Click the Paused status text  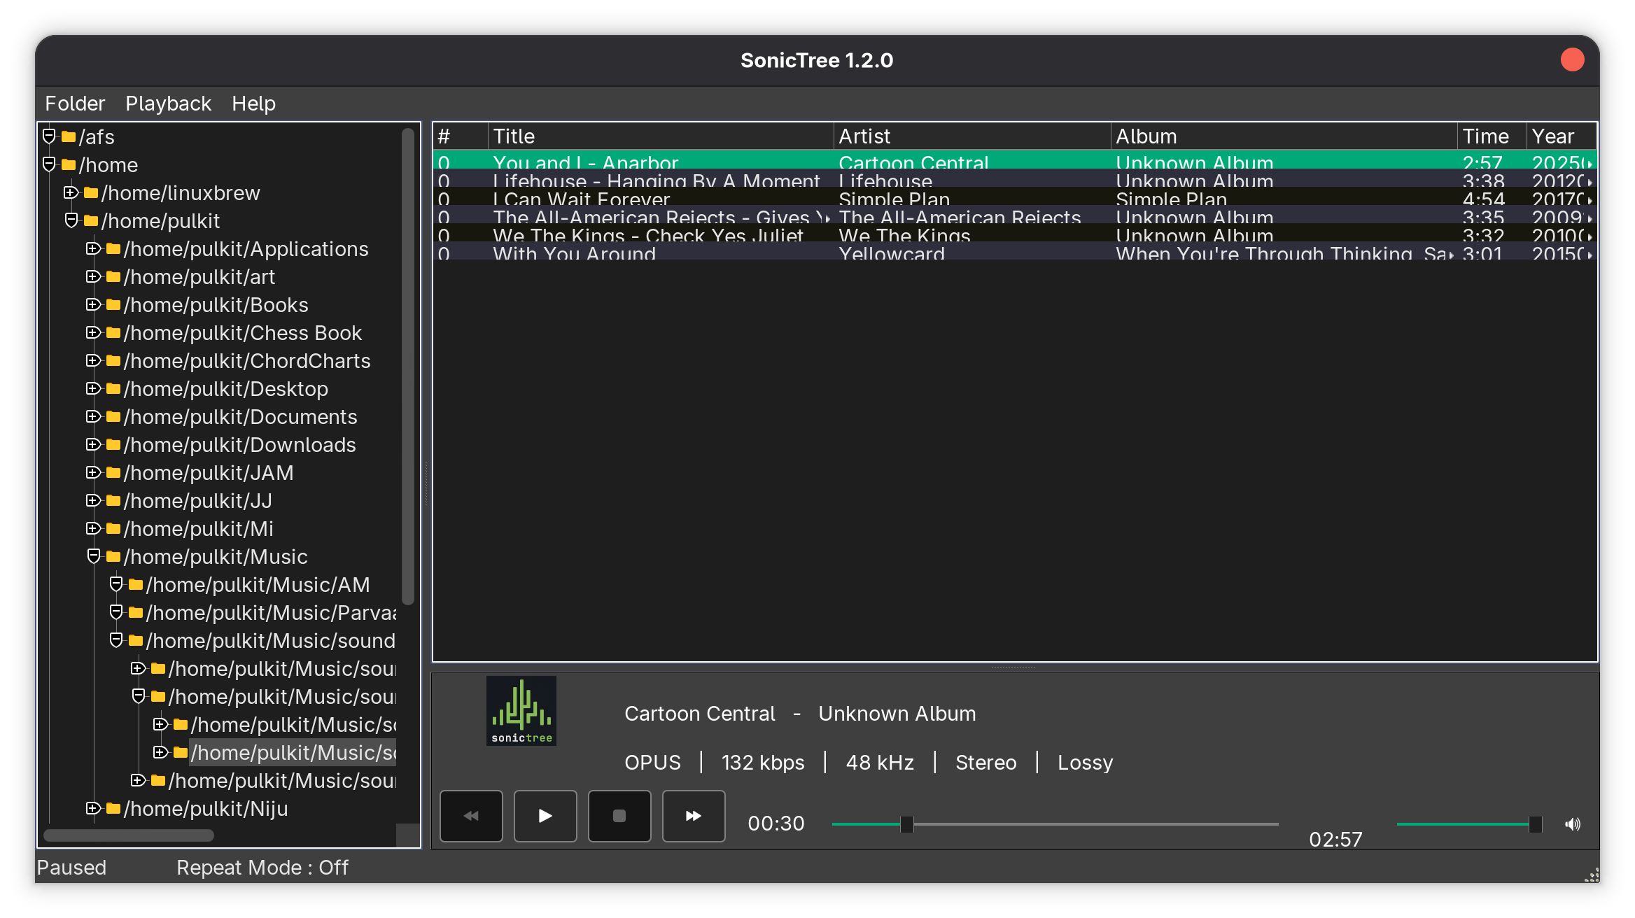tap(71, 868)
